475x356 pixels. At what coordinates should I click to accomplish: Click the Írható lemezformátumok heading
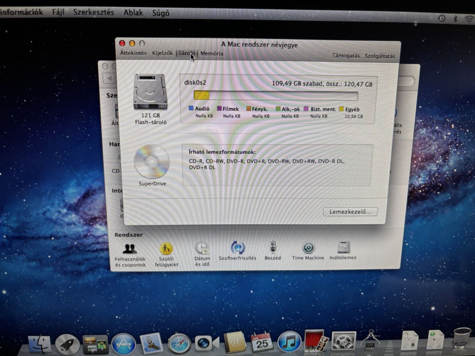tap(222, 152)
